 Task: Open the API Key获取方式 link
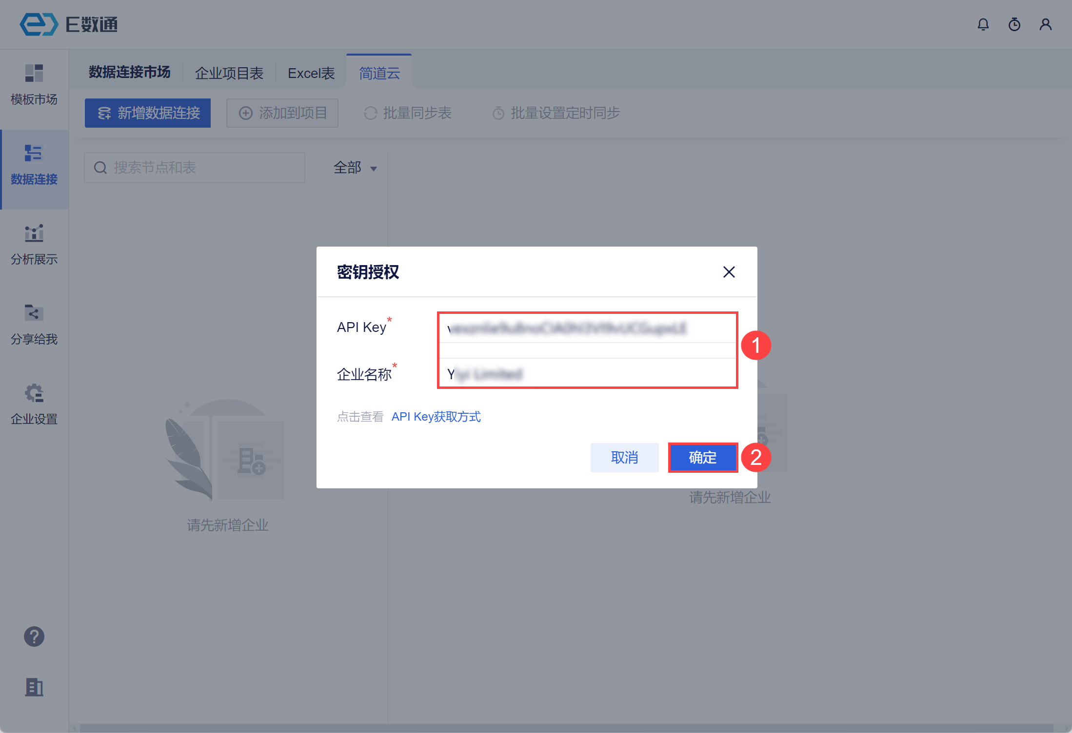436,417
